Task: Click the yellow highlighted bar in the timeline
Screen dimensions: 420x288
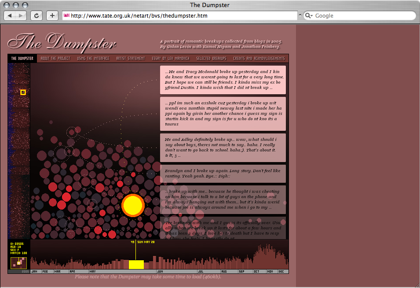Action: (x=136, y=264)
